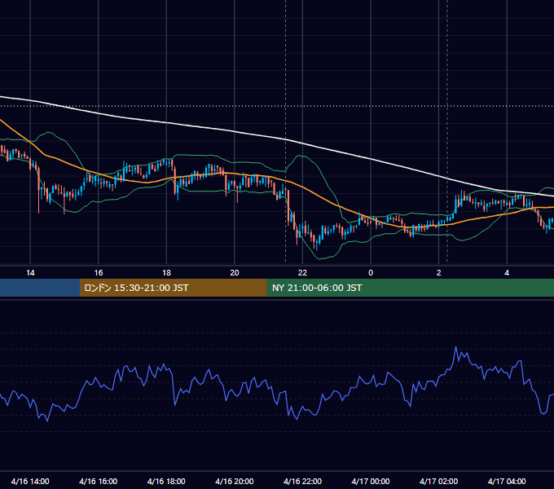Click the 4/17 00:00 time label
Screen dimensions: 554x489
click(371, 481)
